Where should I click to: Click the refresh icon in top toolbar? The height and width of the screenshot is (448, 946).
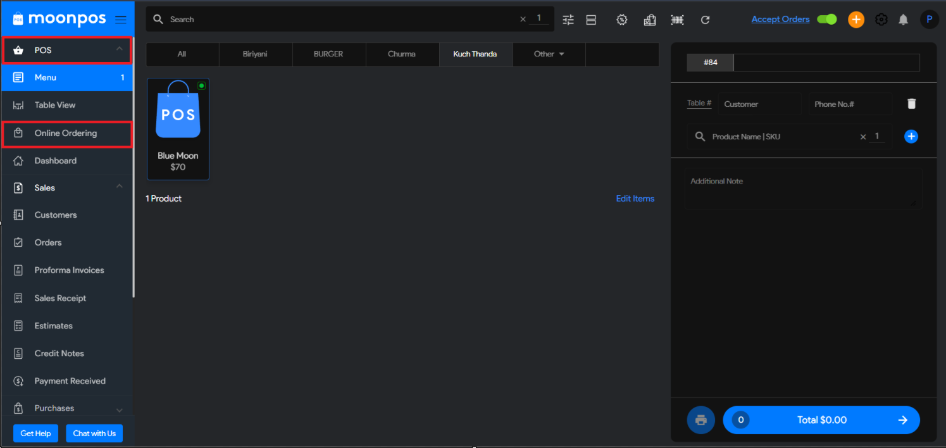[705, 20]
